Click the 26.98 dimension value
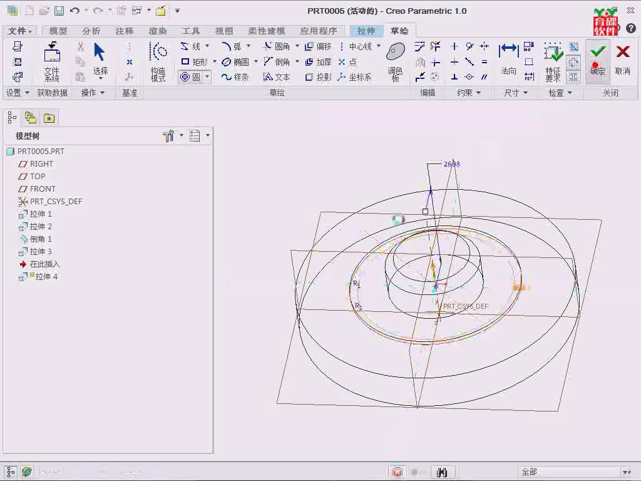641x481 pixels. coord(452,164)
